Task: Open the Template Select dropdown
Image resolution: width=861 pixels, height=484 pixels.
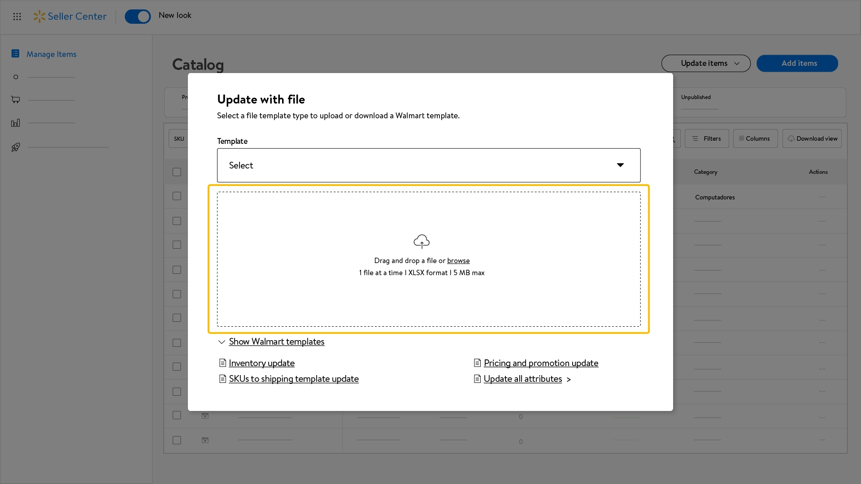Action: (x=428, y=165)
